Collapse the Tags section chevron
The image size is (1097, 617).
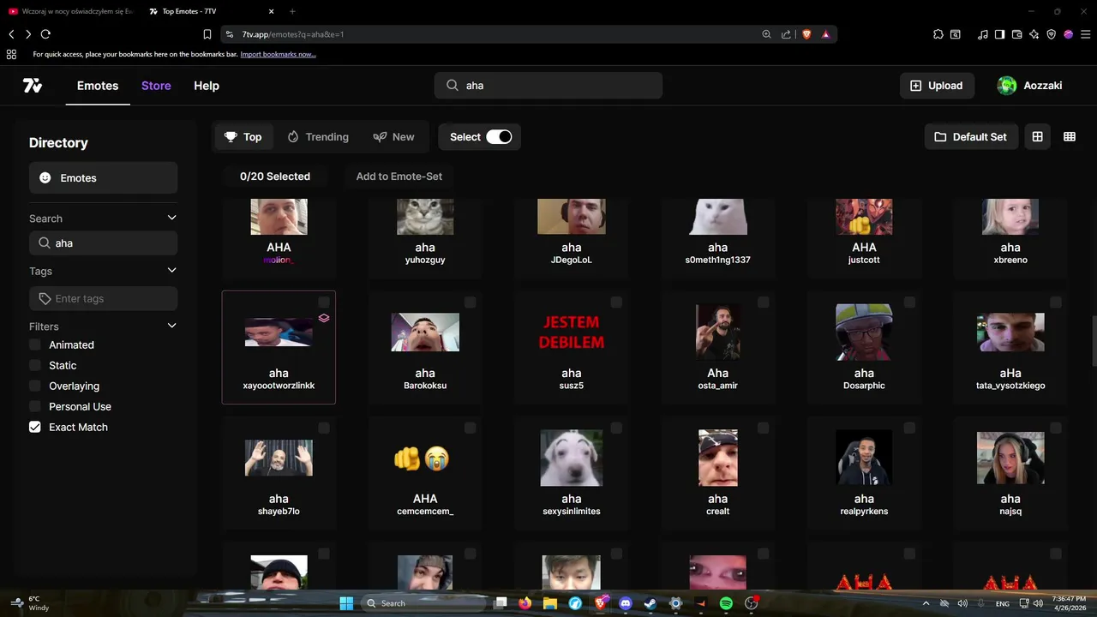pos(171,270)
